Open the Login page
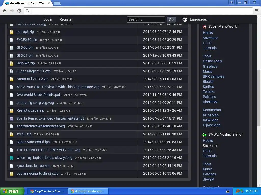This screenshot has width=261, height=195. pos(48,19)
